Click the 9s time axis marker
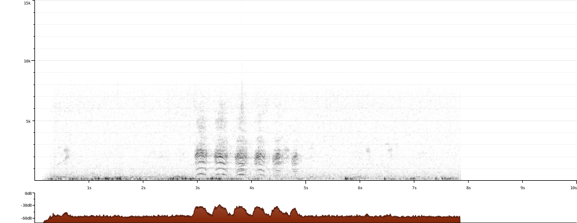Image resolution: width=577 pixels, height=223 pixels. [523, 188]
